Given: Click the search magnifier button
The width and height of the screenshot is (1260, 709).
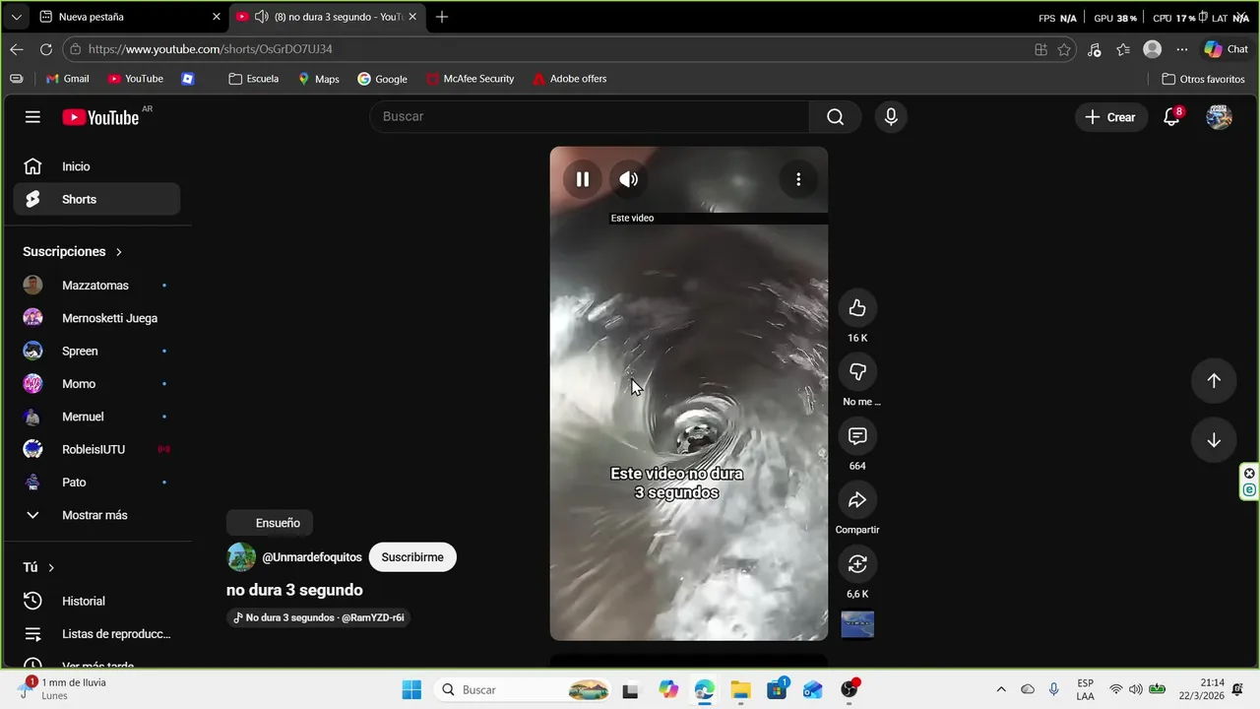Looking at the screenshot, I should point(836,117).
